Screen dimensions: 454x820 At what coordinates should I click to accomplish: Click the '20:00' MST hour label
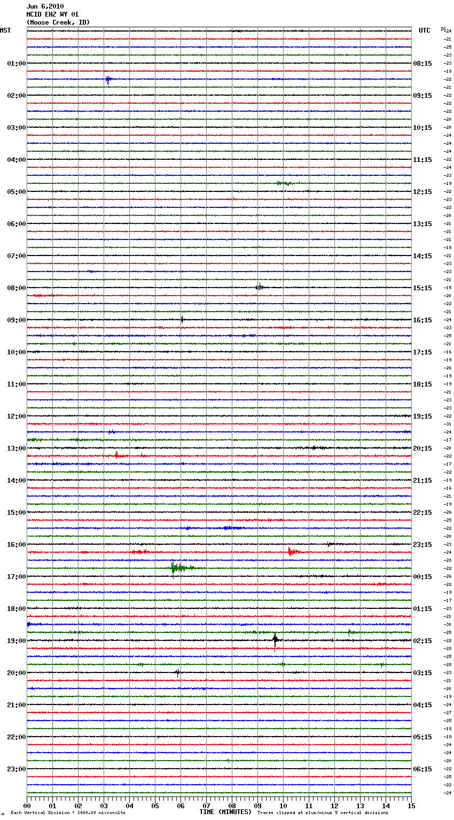(17, 673)
